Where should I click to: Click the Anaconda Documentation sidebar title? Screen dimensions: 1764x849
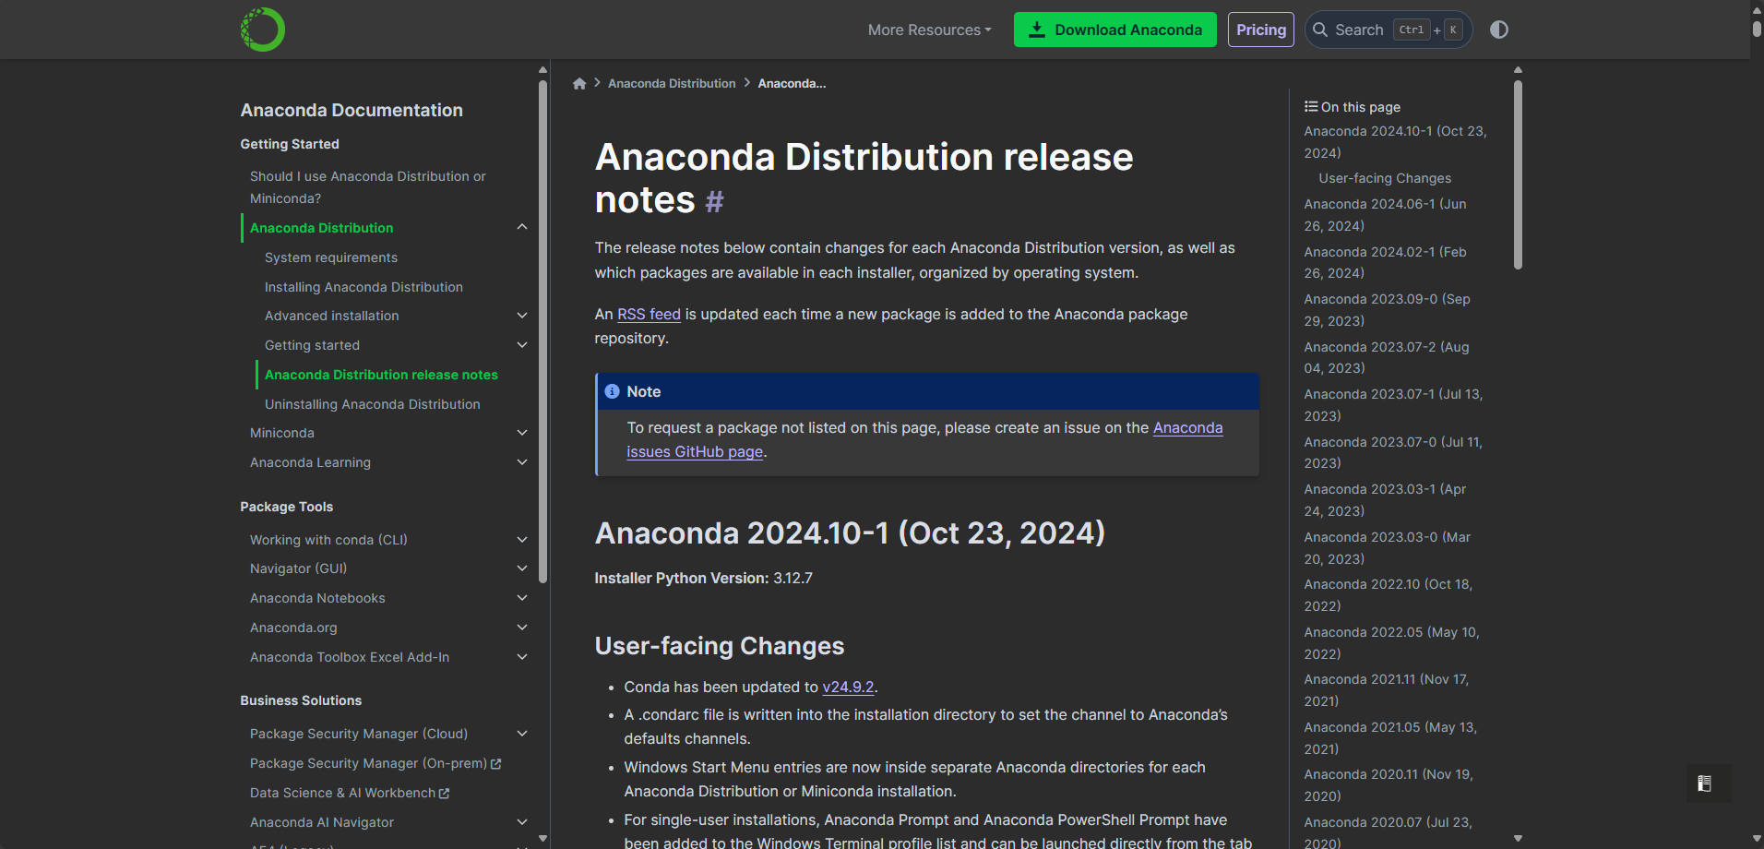point(352,110)
